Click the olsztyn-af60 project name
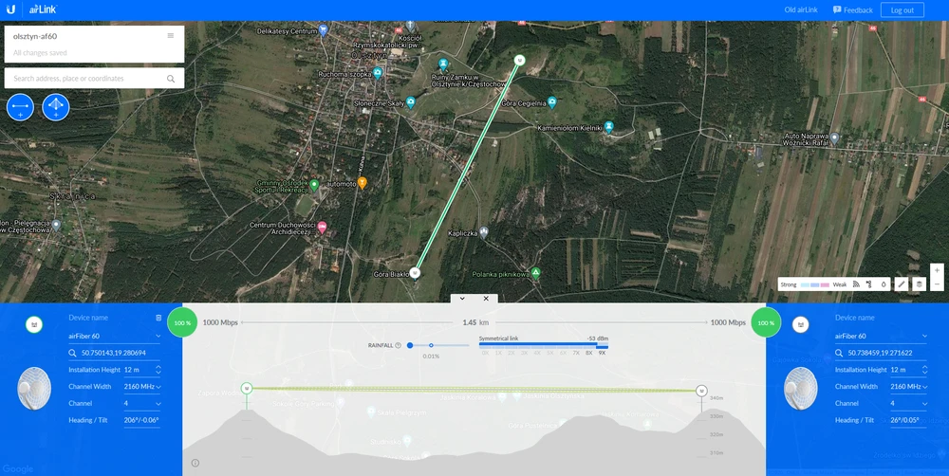Image resolution: width=949 pixels, height=476 pixels. click(x=35, y=36)
